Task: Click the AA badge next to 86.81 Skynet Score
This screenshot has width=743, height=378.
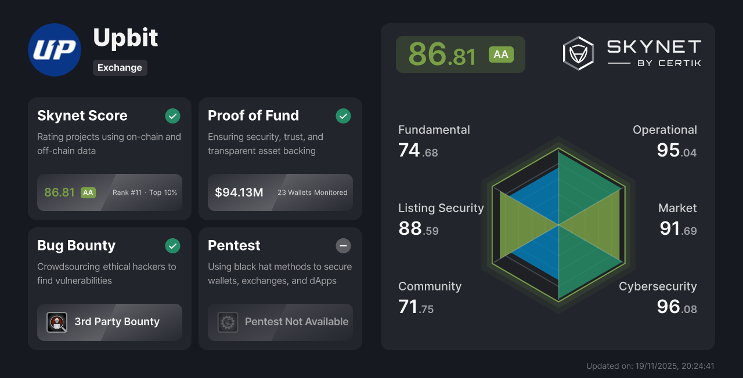Action: click(x=87, y=192)
